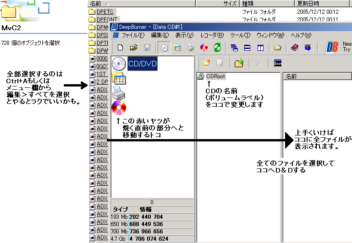Tile windows vertically via toolbar icon
This screenshot has width=352, height=243.
tap(260, 48)
